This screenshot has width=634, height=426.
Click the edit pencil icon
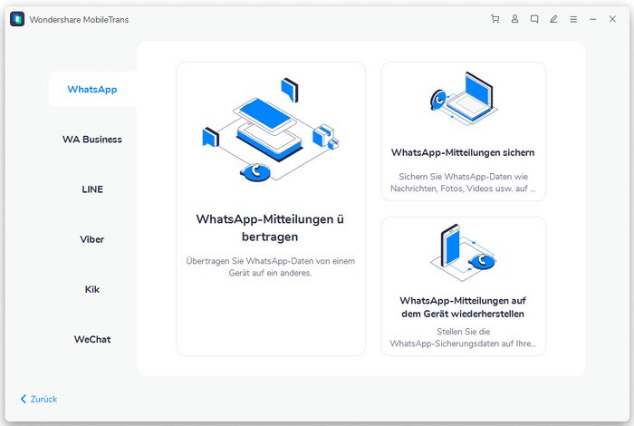coord(553,19)
